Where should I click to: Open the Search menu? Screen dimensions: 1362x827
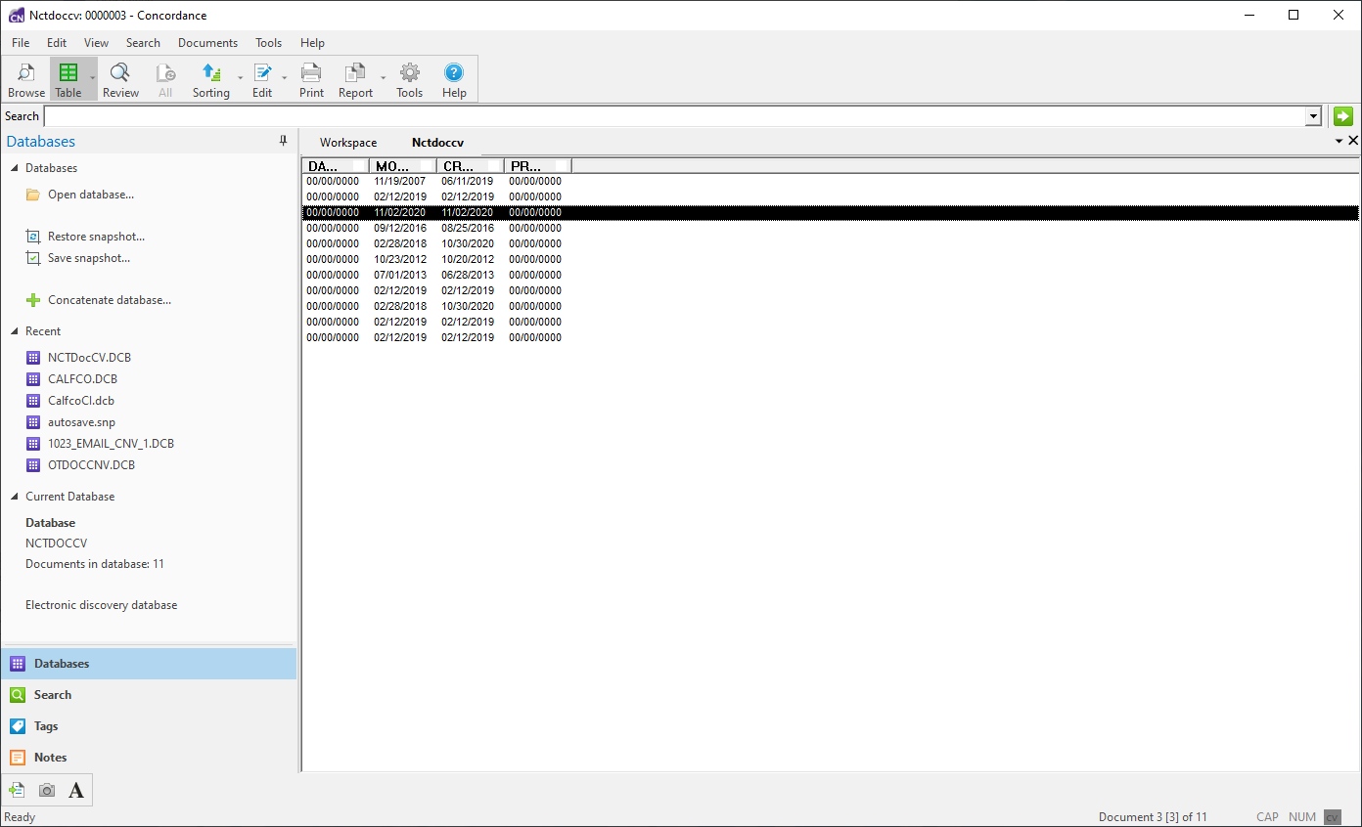pos(143,43)
